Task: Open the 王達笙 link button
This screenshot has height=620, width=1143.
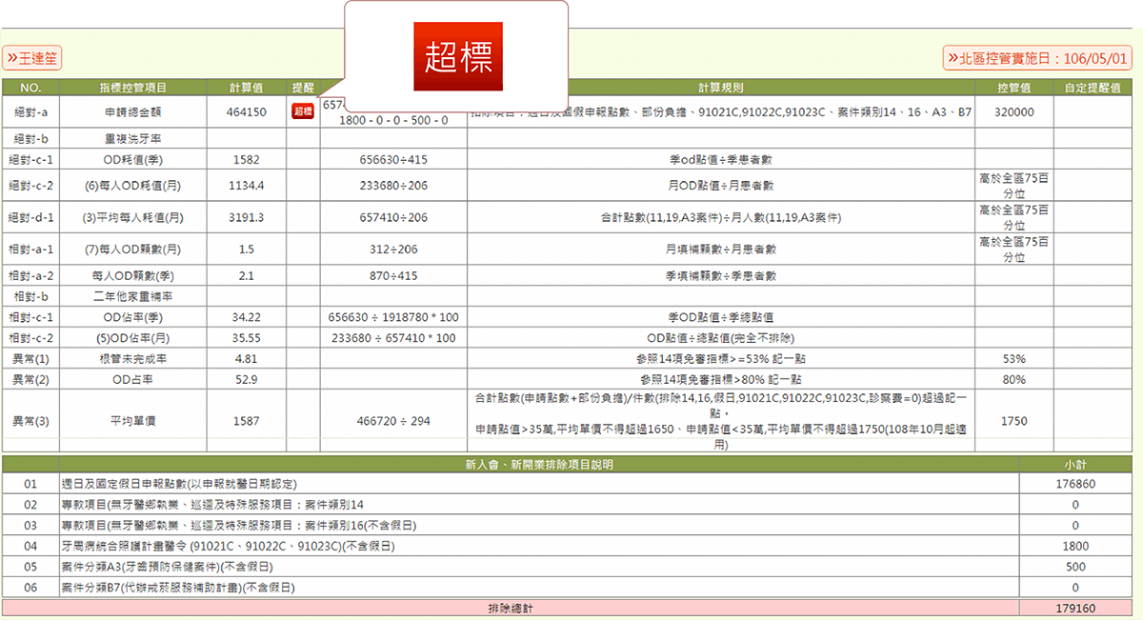Action: (32, 58)
